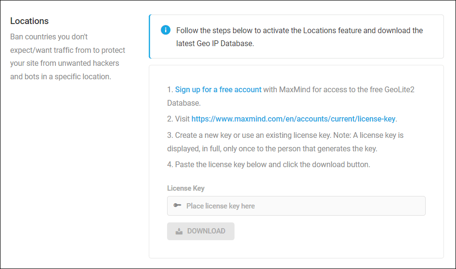Focus the Place license key here field
Image resolution: width=456 pixels, height=269 pixels.
click(296, 206)
